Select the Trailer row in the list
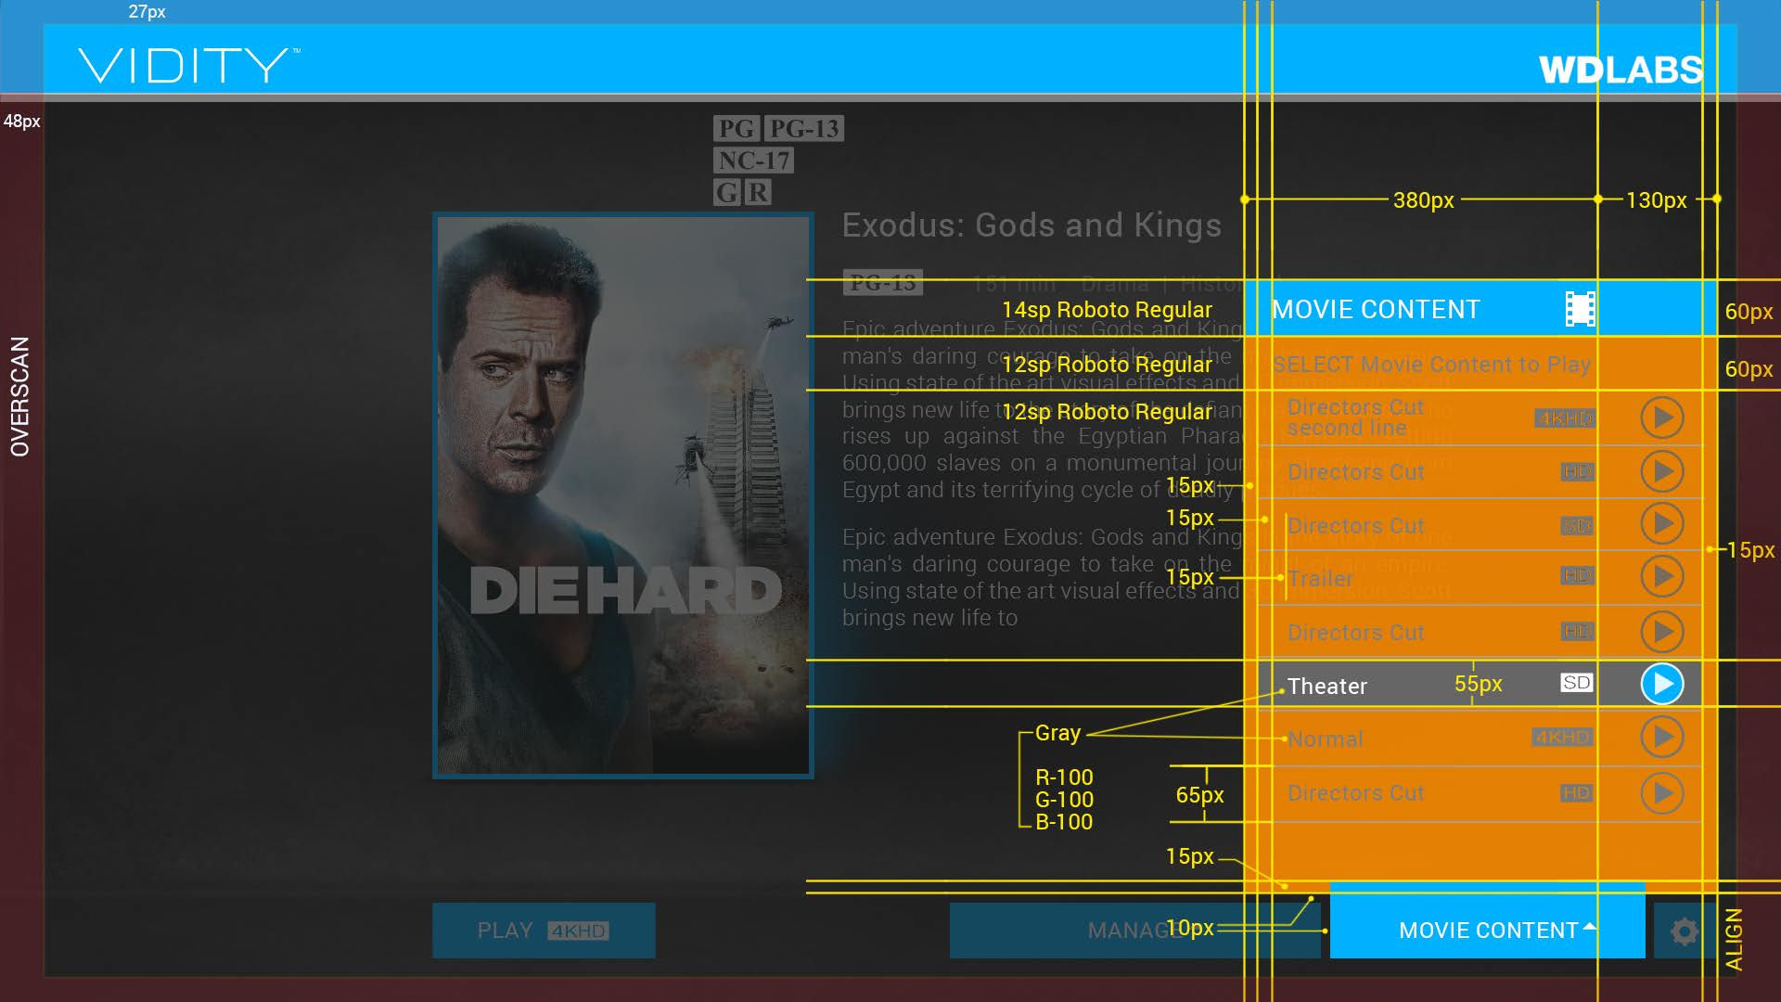The image size is (1781, 1002). (1480, 578)
